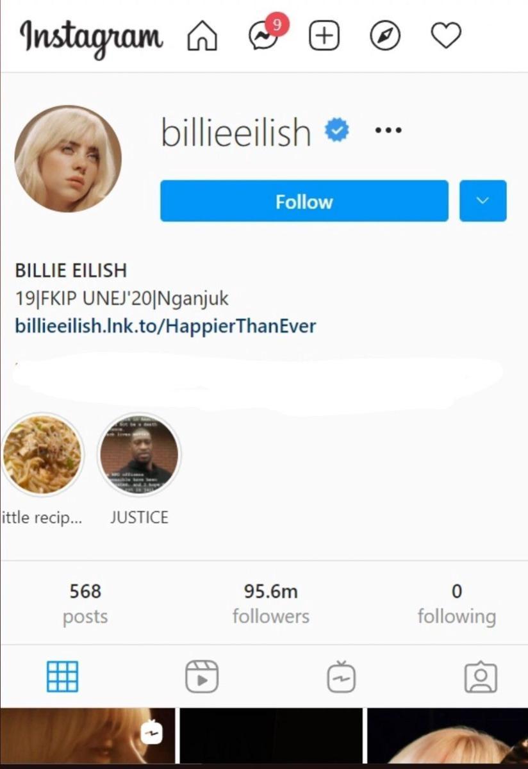This screenshot has height=769, width=528.
Task: Open the Explore compass icon
Action: (385, 37)
